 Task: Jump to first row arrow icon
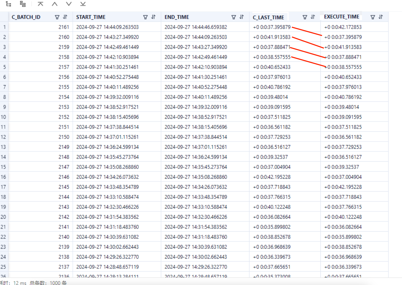pyautogui.click(x=40, y=4)
